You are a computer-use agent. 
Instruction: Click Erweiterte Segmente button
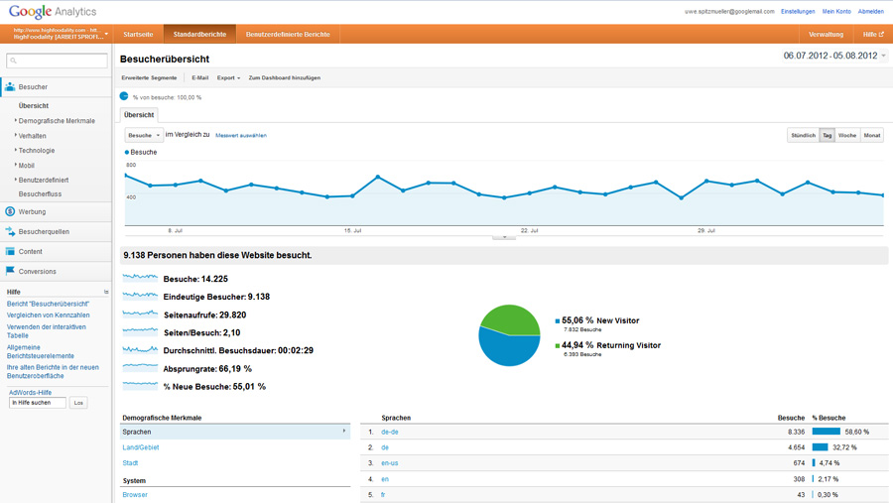tap(149, 77)
